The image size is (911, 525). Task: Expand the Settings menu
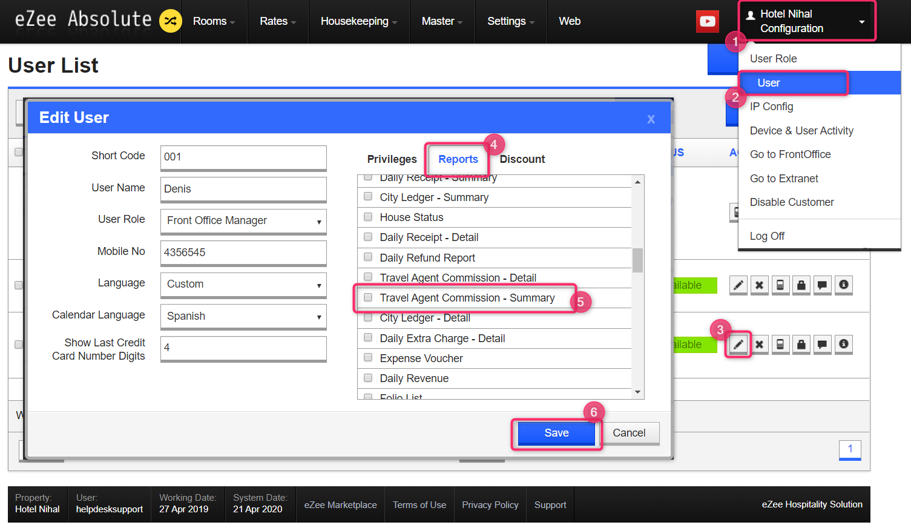coord(511,21)
